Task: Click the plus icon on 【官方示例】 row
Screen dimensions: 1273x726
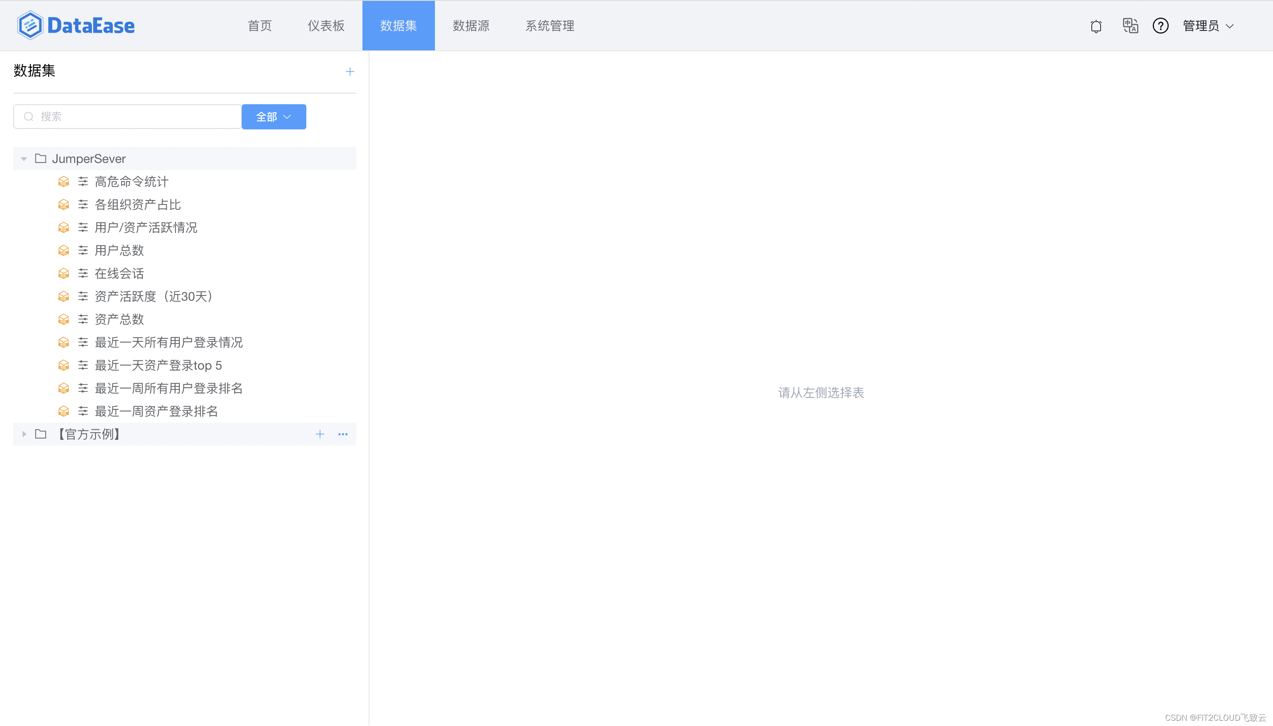Action: pos(320,434)
